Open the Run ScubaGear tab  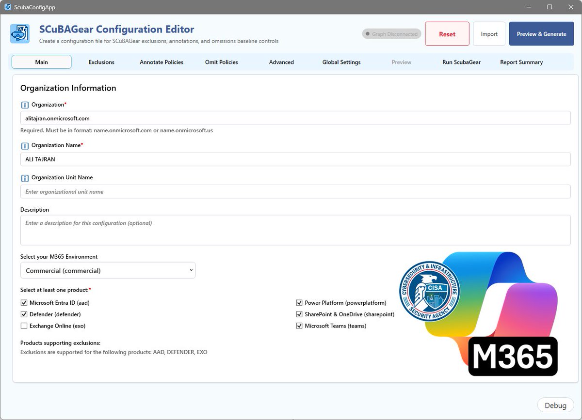(x=461, y=62)
